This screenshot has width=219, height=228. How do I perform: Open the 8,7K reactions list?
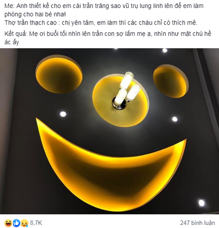(36, 223)
